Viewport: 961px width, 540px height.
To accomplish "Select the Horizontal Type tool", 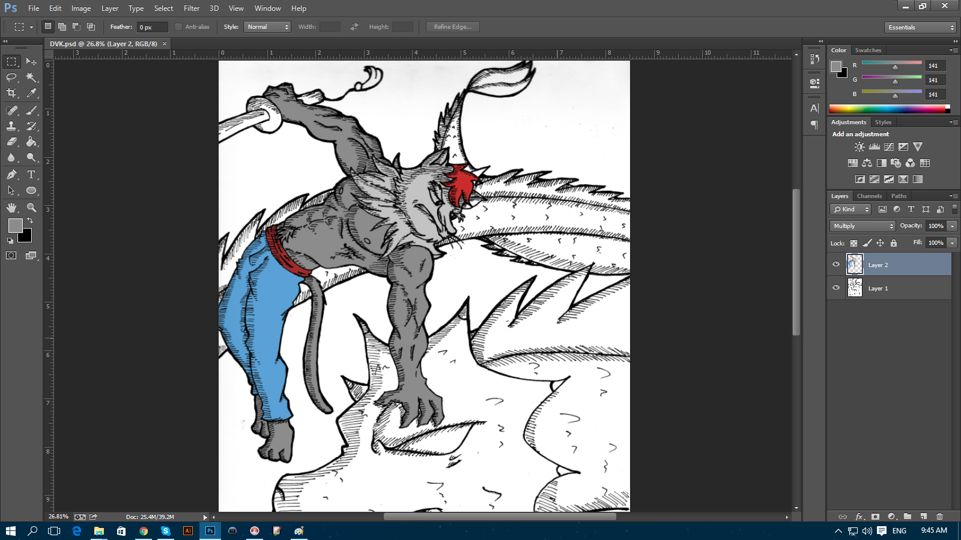I will pyautogui.click(x=31, y=175).
